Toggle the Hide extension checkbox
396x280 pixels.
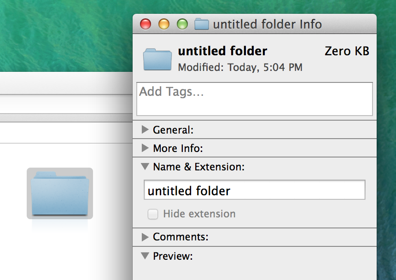tap(153, 214)
